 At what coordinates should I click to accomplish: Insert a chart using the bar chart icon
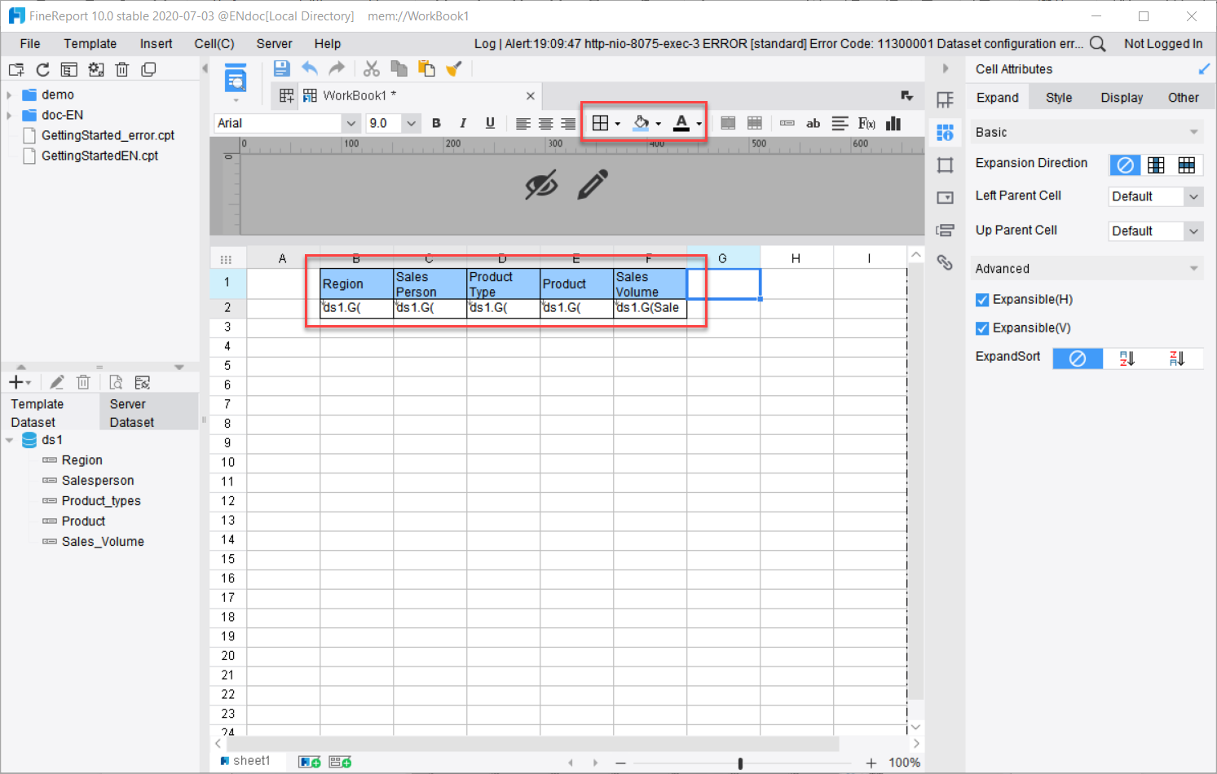[893, 123]
